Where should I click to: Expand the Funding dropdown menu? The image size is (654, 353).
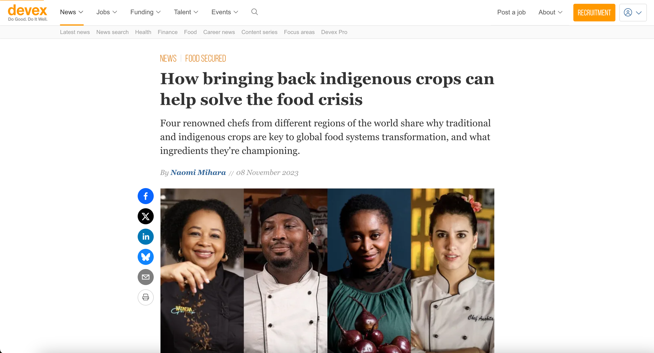tap(145, 12)
